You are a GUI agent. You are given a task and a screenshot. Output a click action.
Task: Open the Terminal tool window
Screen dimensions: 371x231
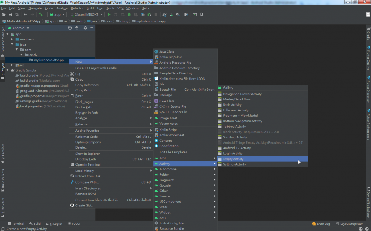coord(16,224)
